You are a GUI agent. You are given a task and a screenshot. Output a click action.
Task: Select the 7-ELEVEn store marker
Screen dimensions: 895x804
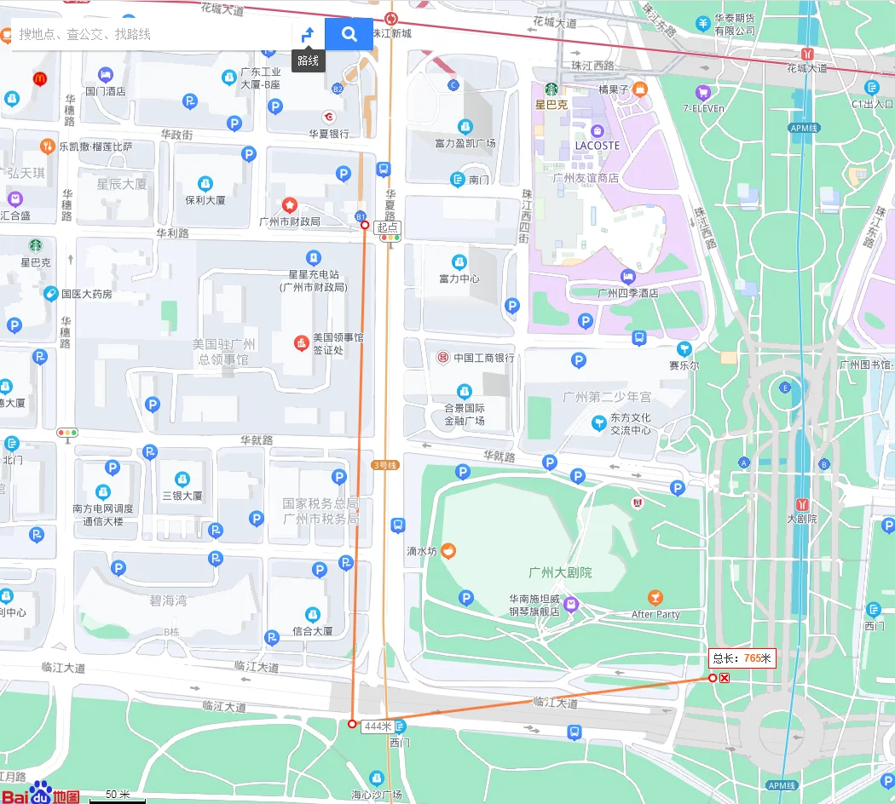702,93
